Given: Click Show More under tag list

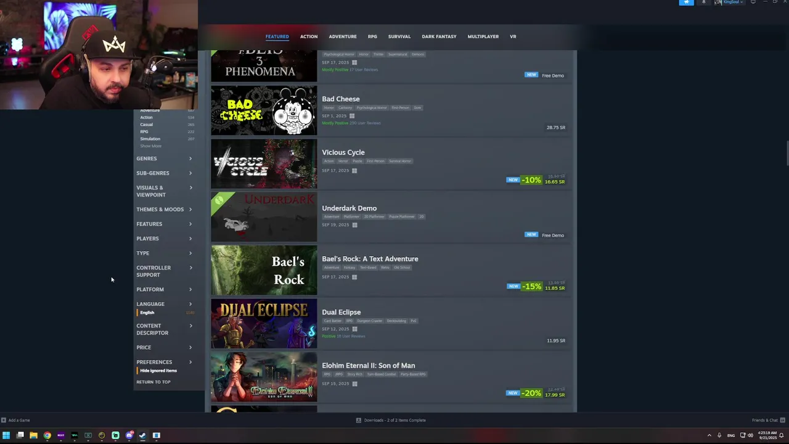Looking at the screenshot, I should pos(150,146).
